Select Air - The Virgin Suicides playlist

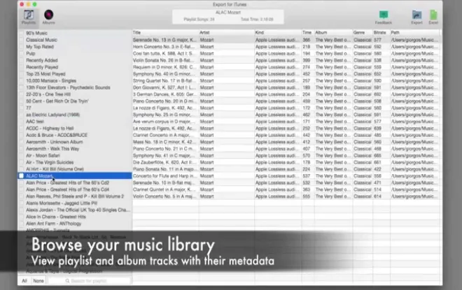[50, 162]
